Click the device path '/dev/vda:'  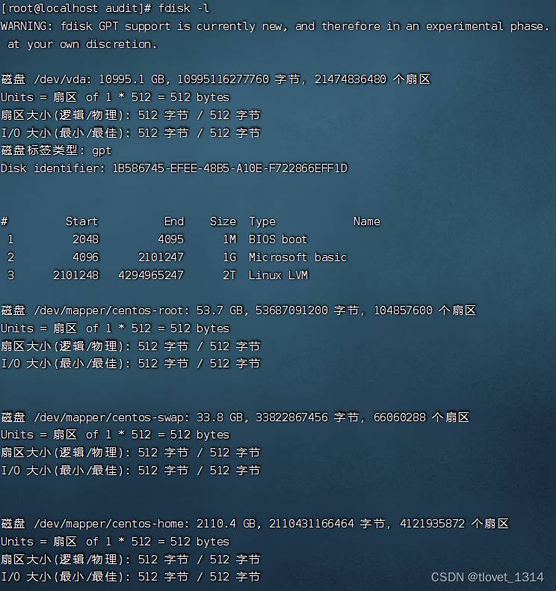point(63,79)
